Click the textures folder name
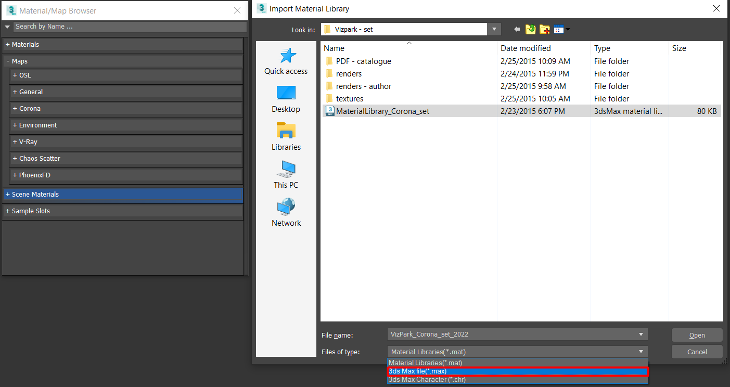 click(350, 99)
